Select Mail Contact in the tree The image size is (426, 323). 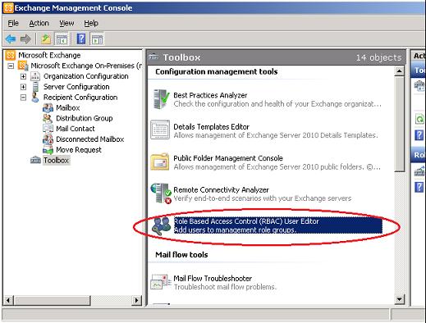coord(76,129)
